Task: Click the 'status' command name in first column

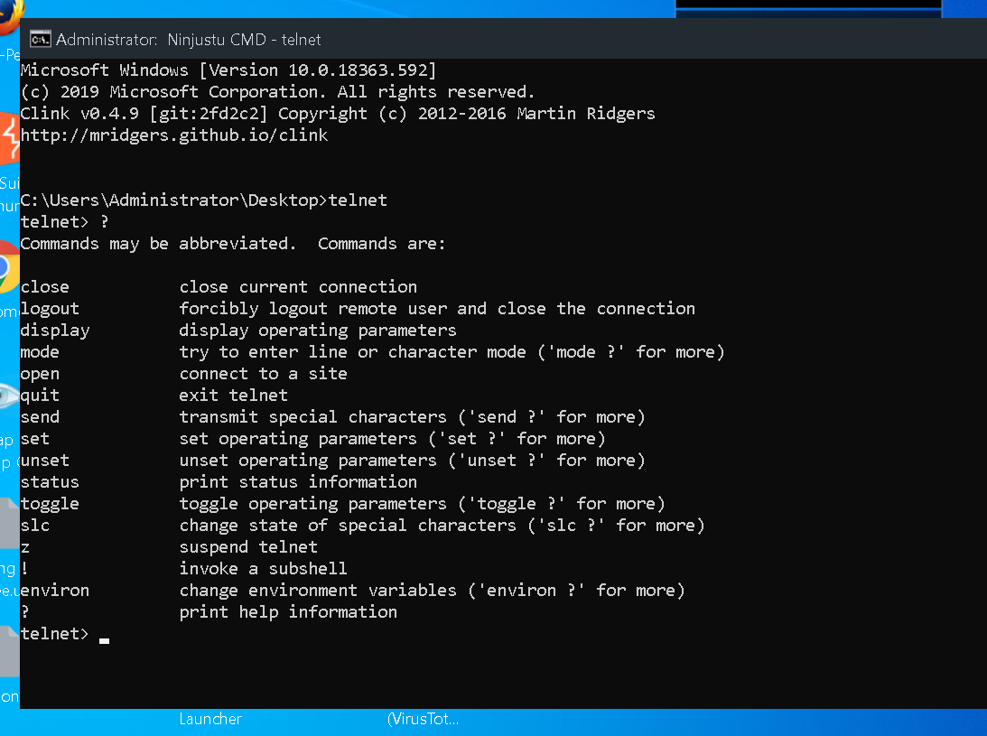Action: [x=50, y=482]
